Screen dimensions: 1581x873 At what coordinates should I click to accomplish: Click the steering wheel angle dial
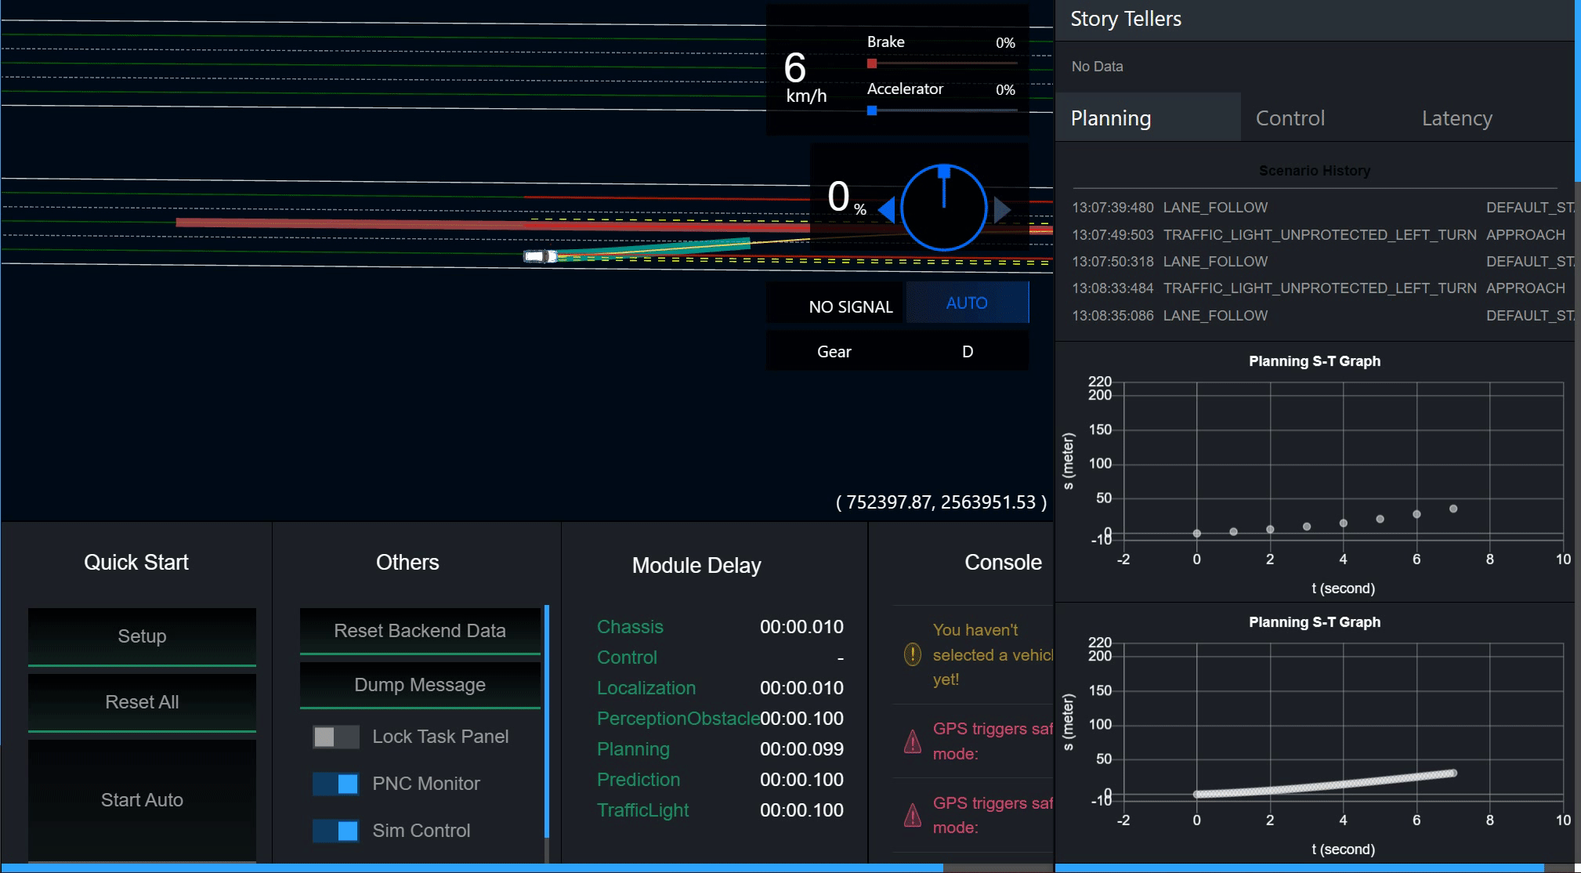tap(943, 208)
